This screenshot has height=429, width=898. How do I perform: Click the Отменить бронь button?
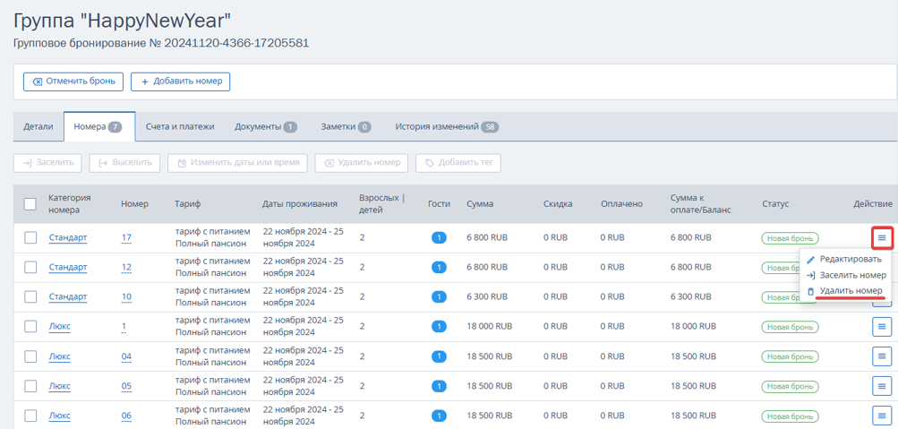click(x=73, y=82)
